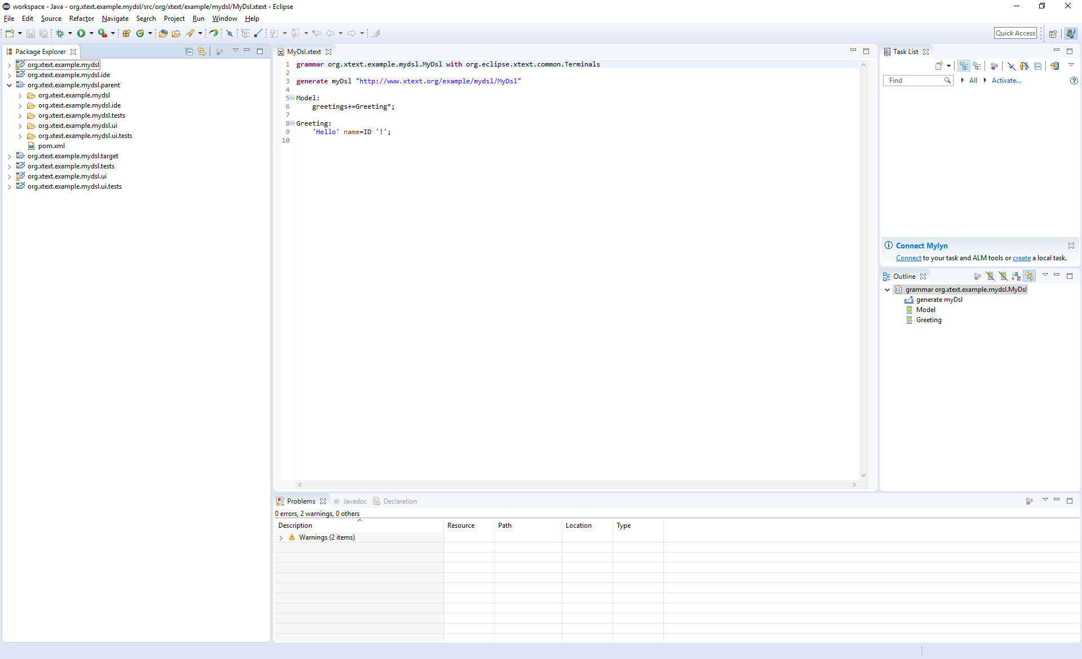Open the Window menu
Image resolution: width=1082 pixels, height=659 pixels.
pos(224,19)
